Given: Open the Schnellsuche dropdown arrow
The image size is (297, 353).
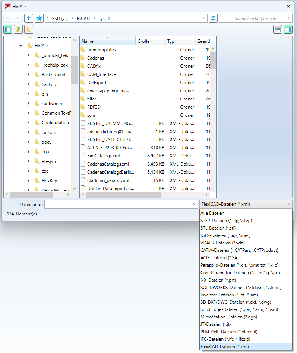Looking at the screenshot, I should [x=289, y=18].
